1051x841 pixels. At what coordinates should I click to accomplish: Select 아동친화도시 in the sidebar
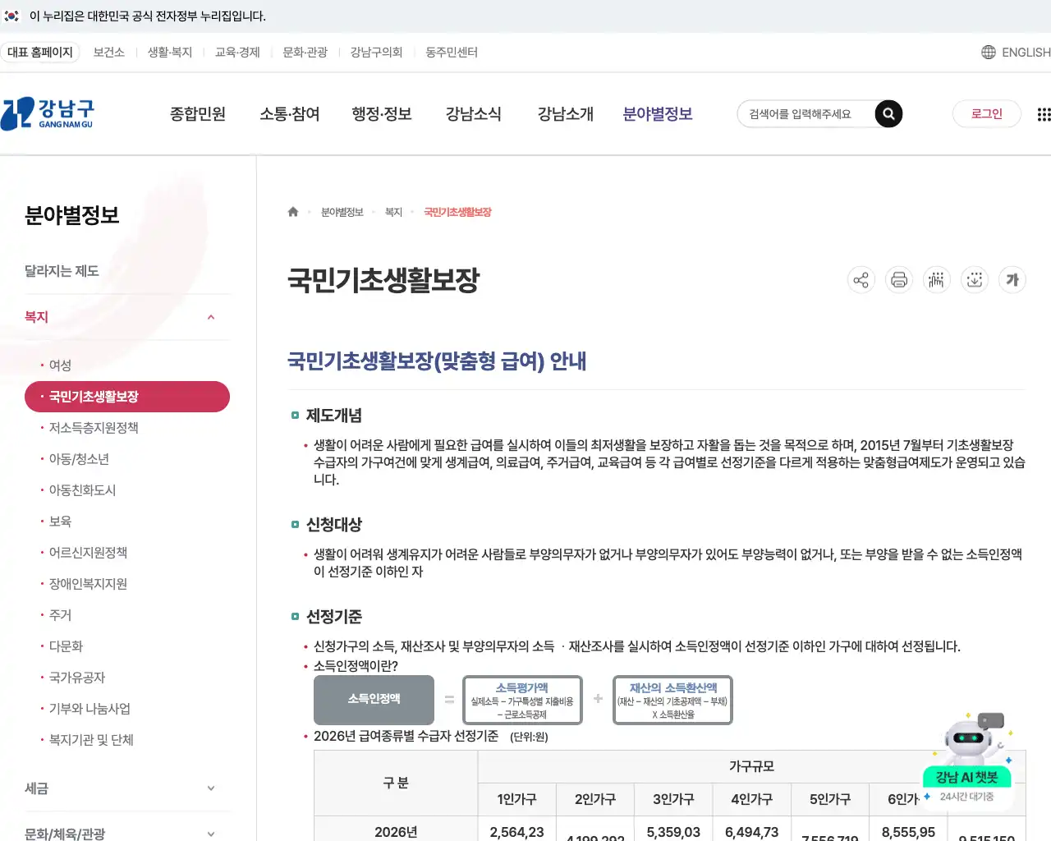(x=82, y=490)
